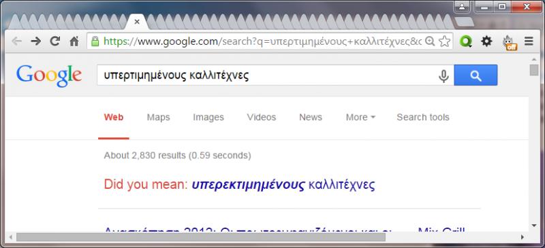Go back to the previous page
Image resolution: width=545 pixels, height=248 pixels.
point(16,41)
